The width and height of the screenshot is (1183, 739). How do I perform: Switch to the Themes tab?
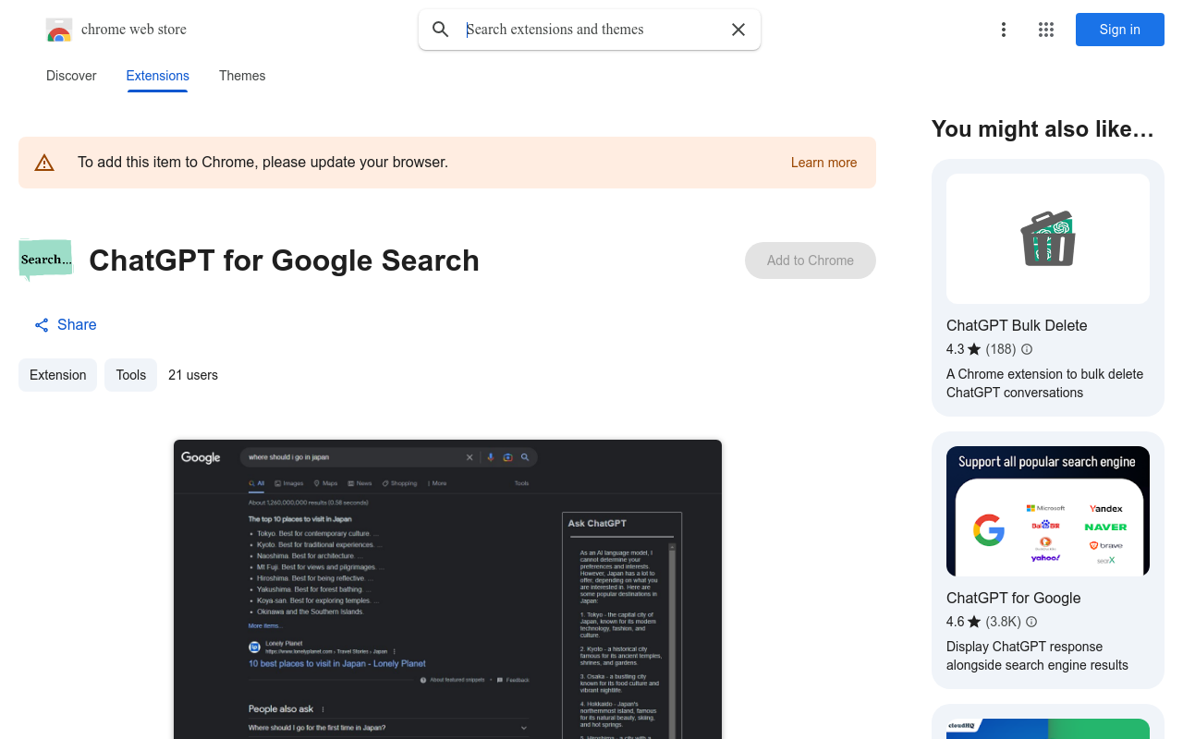[x=241, y=76]
